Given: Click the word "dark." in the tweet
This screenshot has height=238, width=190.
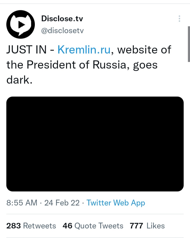Looking at the screenshot, I should 19,80.
